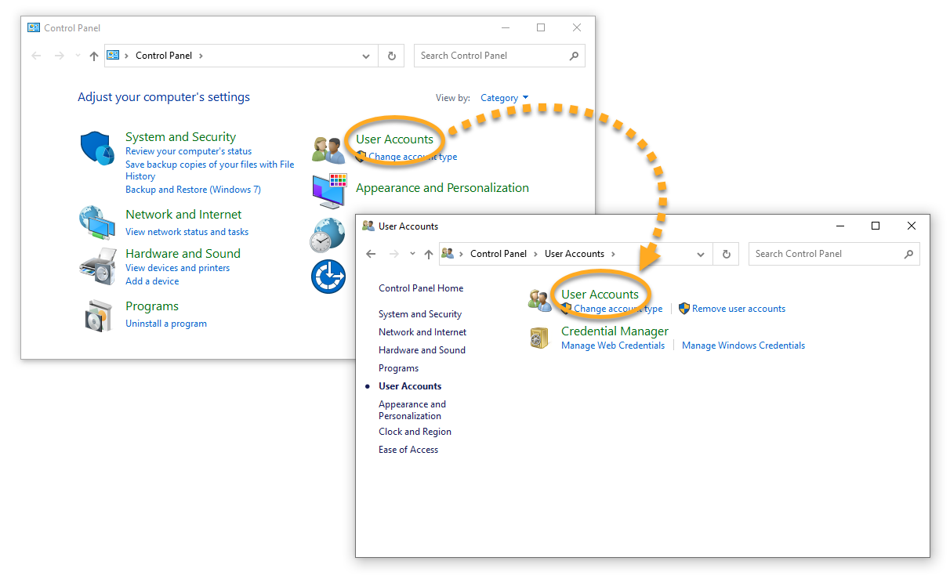Select Ease of Access in left sidebar
This screenshot has width=950, height=579.
coord(408,450)
